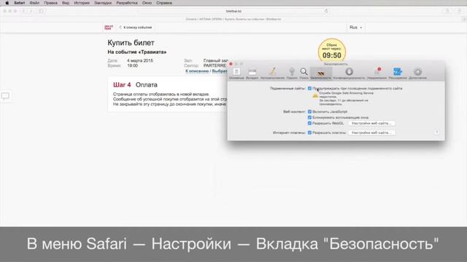Go back in Safari toolbar
Viewport: 467px width, 262px height.
coord(23,11)
